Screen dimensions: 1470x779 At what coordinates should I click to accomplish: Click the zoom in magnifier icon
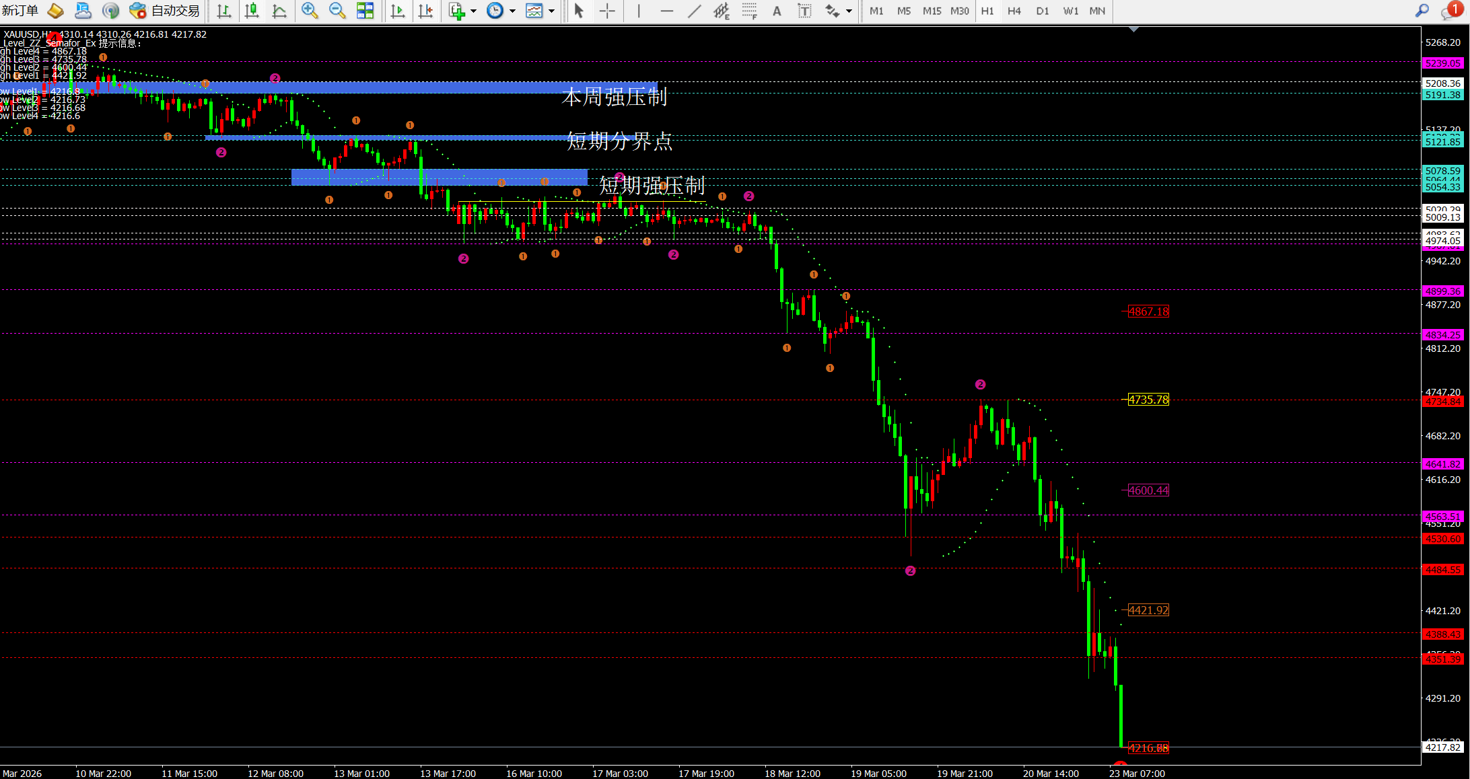click(310, 11)
